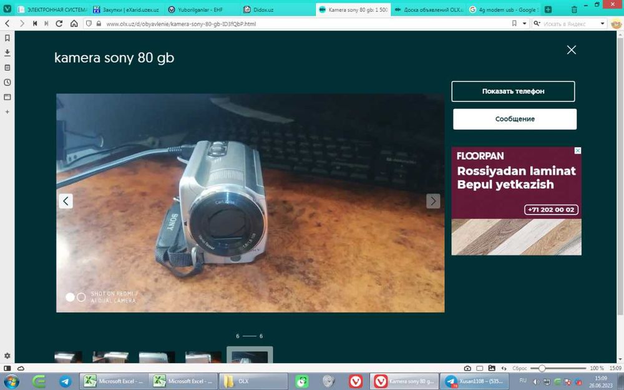Open the History side panel
The height and width of the screenshot is (390, 624).
tap(7, 82)
